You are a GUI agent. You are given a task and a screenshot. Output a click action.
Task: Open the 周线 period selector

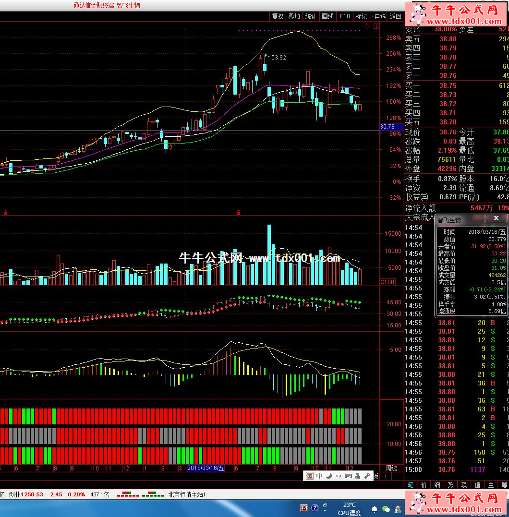pyautogui.click(x=391, y=468)
